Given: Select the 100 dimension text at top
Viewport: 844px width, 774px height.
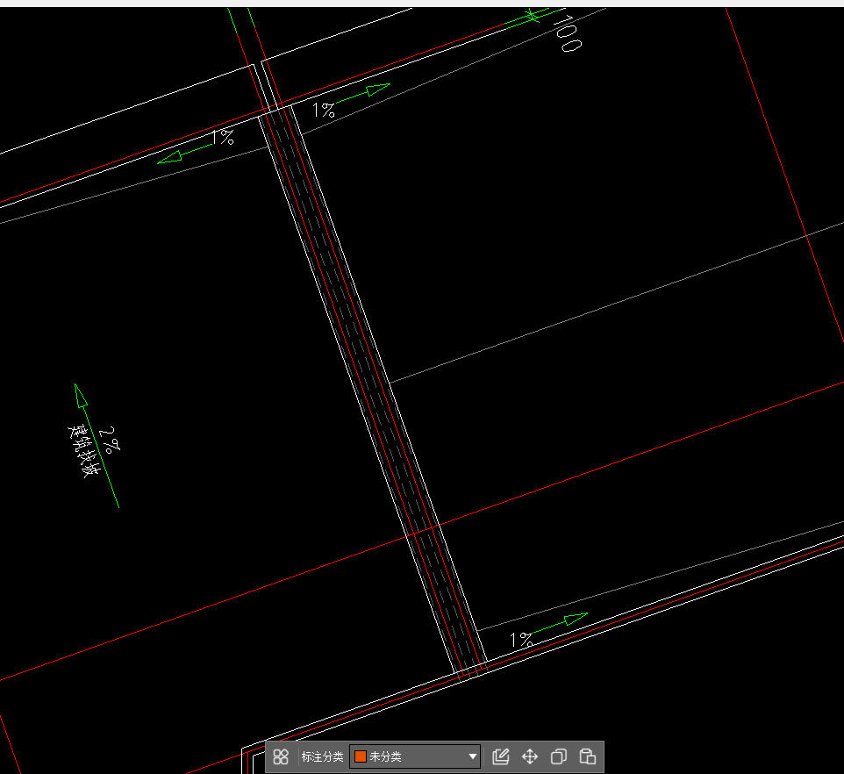Looking at the screenshot, I should point(566,33).
